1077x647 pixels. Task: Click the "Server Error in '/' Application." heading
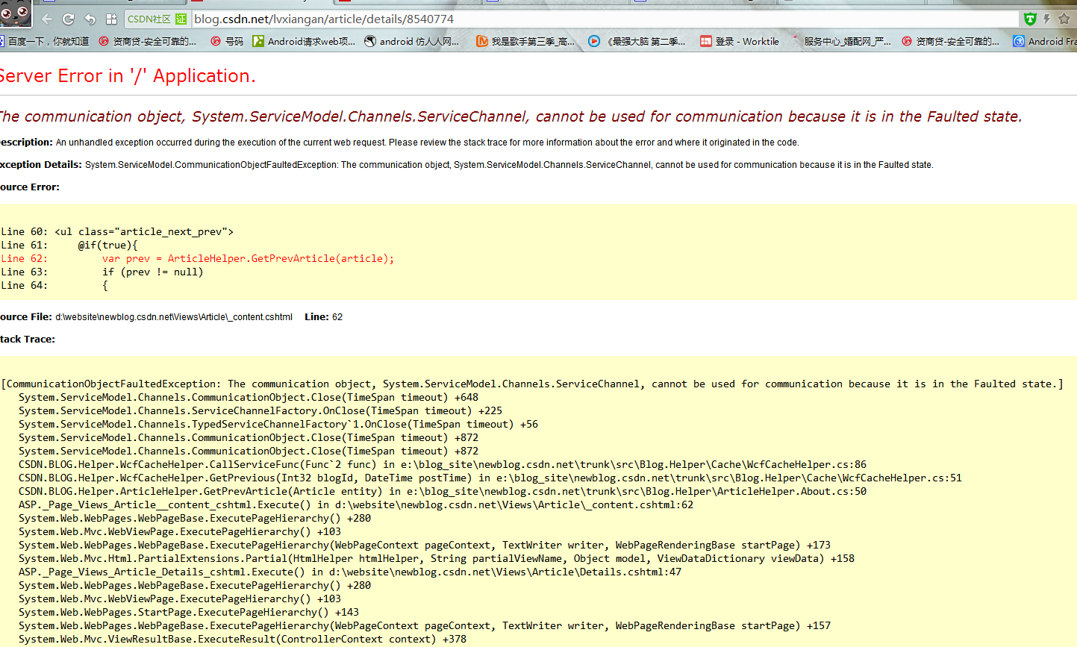click(128, 75)
